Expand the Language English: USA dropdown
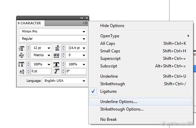 [65, 81]
